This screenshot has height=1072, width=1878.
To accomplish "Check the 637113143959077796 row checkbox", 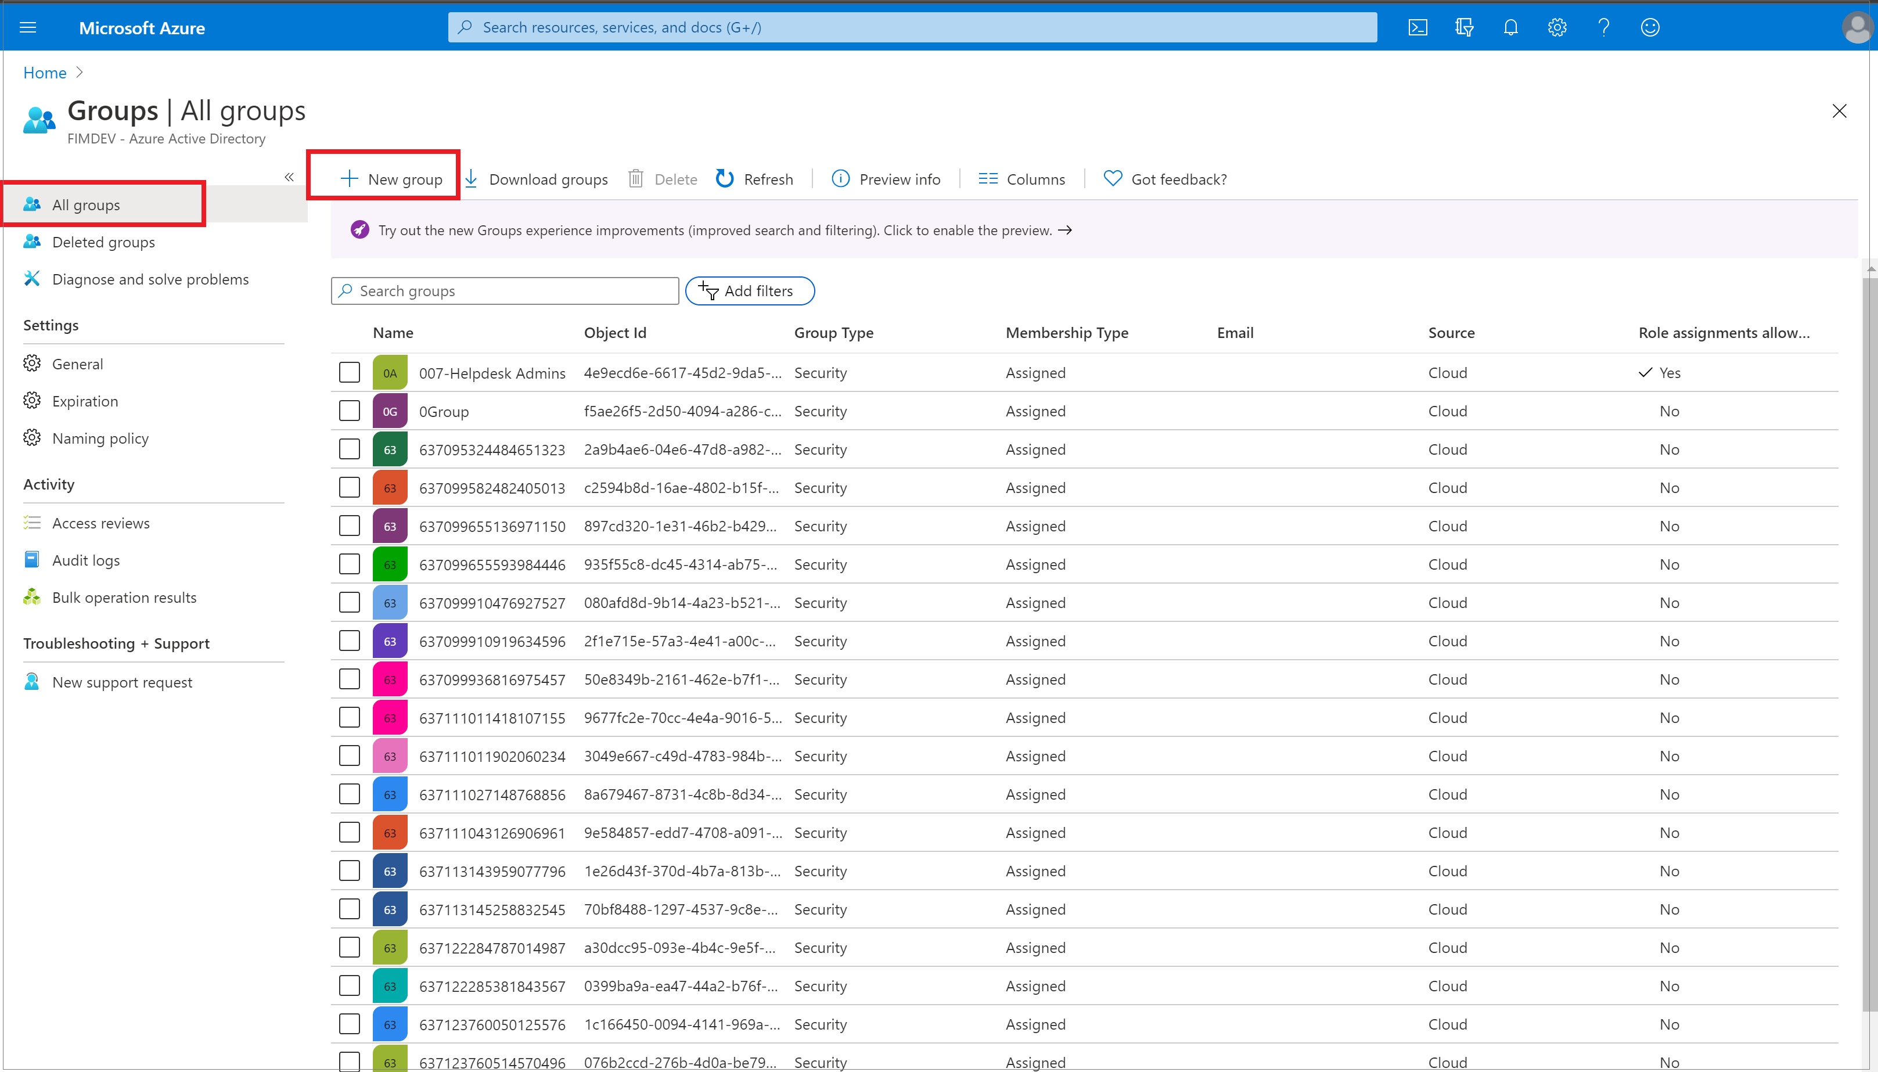I will coord(350,871).
